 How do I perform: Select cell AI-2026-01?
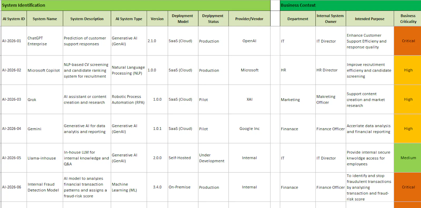pyautogui.click(x=14, y=41)
